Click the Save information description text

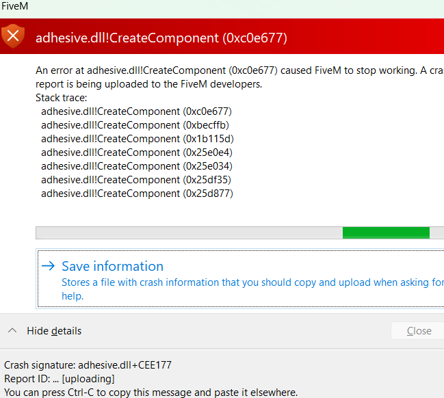point(252,289)
